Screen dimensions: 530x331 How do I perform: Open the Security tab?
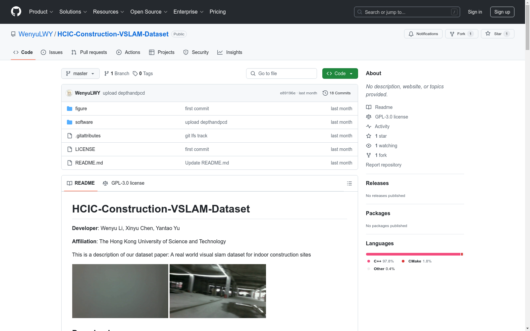[196, 52]
